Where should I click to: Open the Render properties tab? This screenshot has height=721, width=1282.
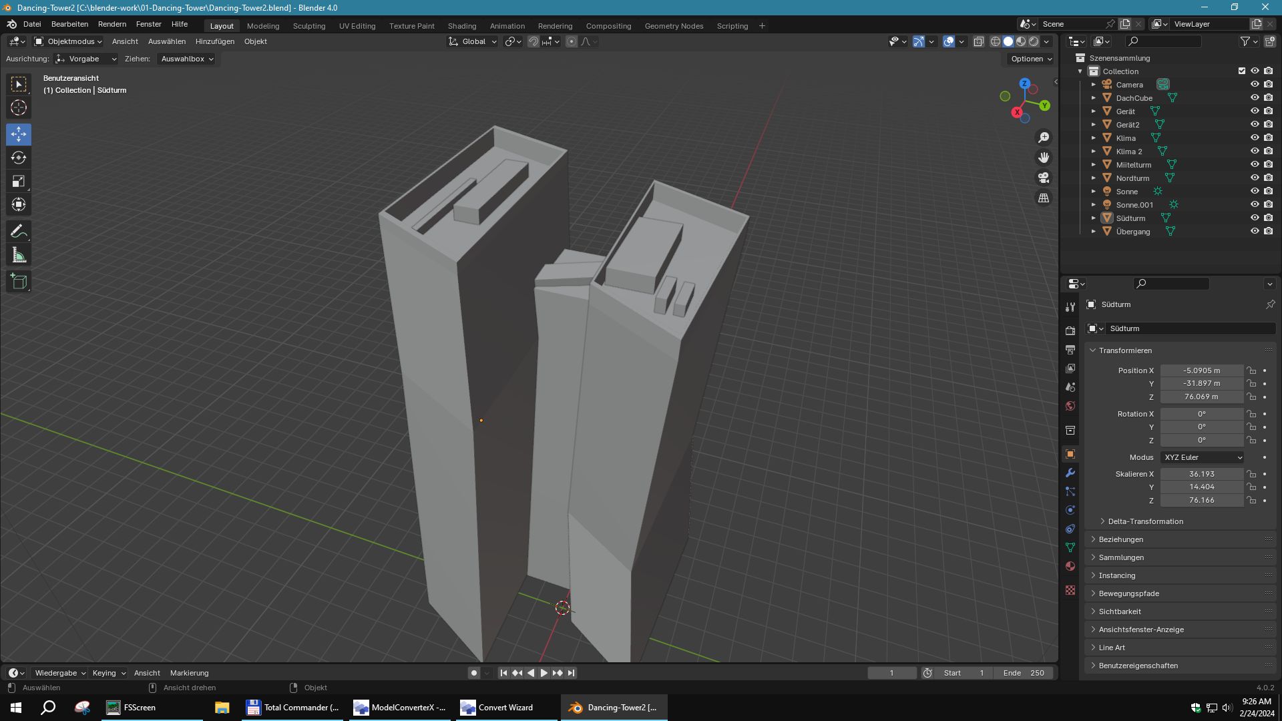click(1070, 331)
